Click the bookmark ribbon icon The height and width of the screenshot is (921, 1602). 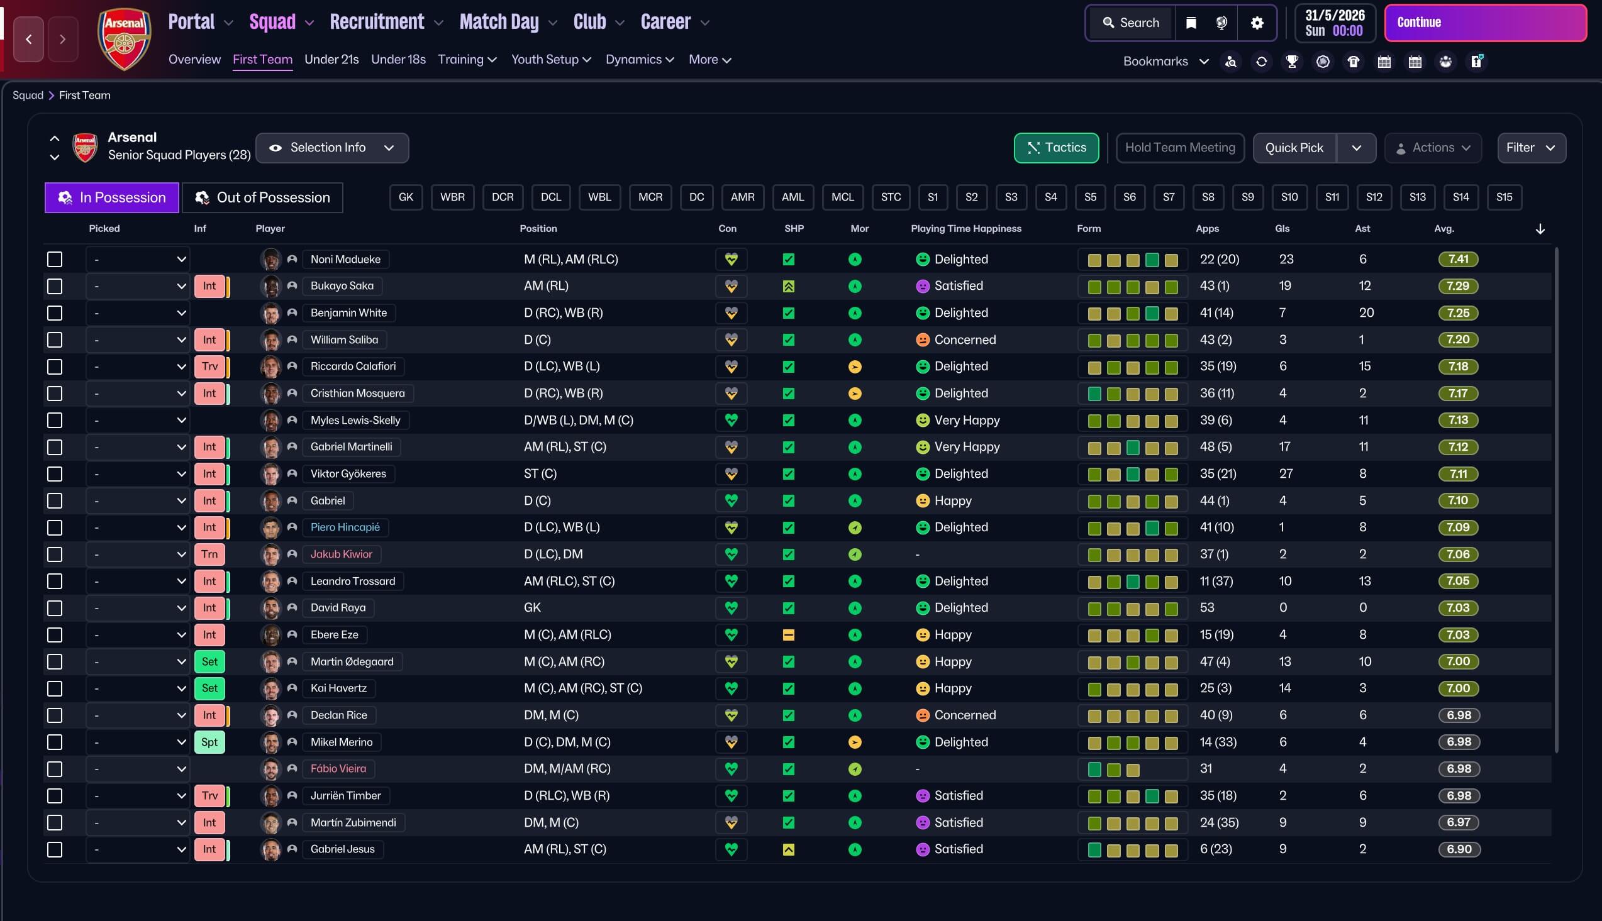[1191, 23]
